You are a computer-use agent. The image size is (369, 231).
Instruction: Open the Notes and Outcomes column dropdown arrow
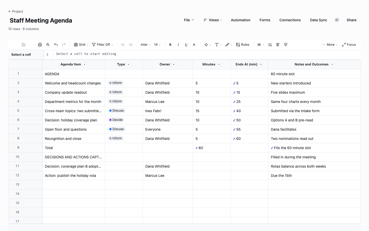[x=332, y=64]
